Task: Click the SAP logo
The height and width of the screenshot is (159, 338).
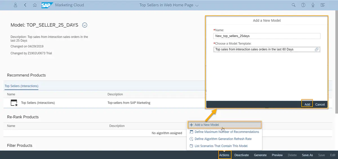Action: pyautogui.click(x=47, y=5)
